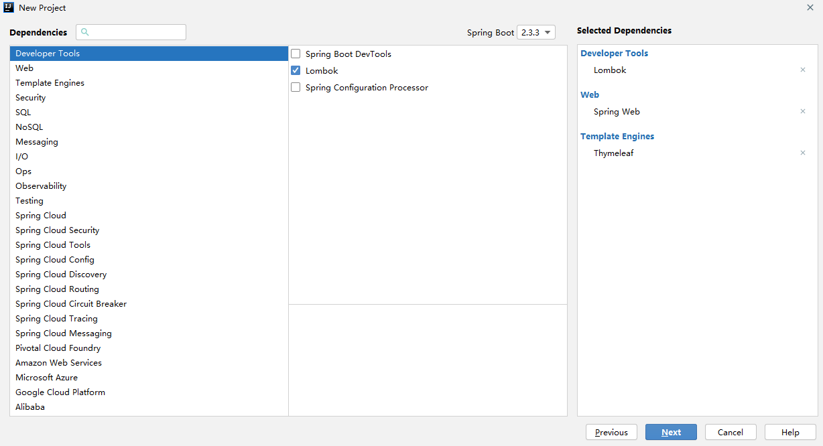Select Spring Cloud Security category
823x446 pixels.
point(149,230)
